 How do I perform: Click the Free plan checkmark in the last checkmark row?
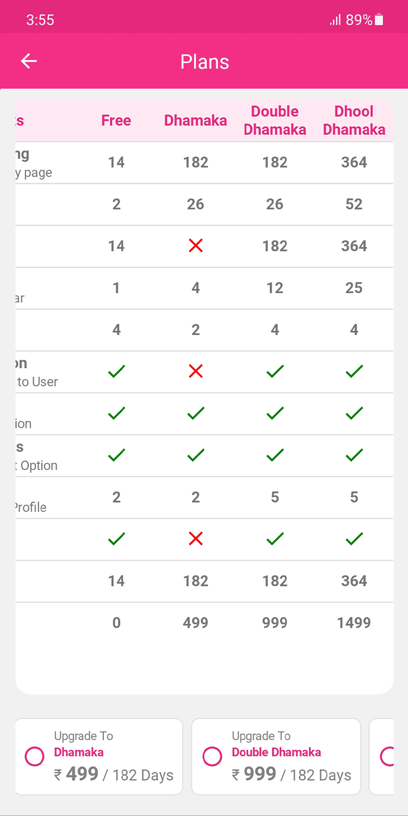[116, 539]
